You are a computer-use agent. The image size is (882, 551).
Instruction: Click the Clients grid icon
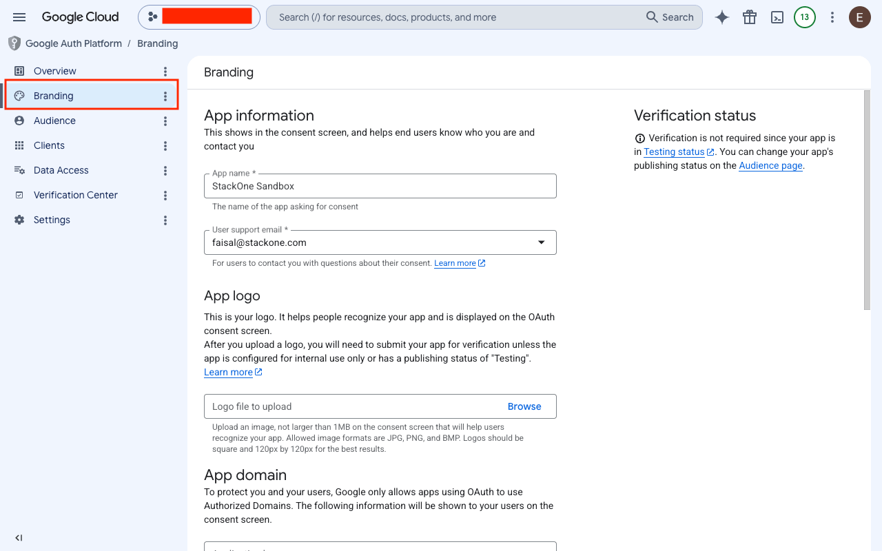coord(19,145)
